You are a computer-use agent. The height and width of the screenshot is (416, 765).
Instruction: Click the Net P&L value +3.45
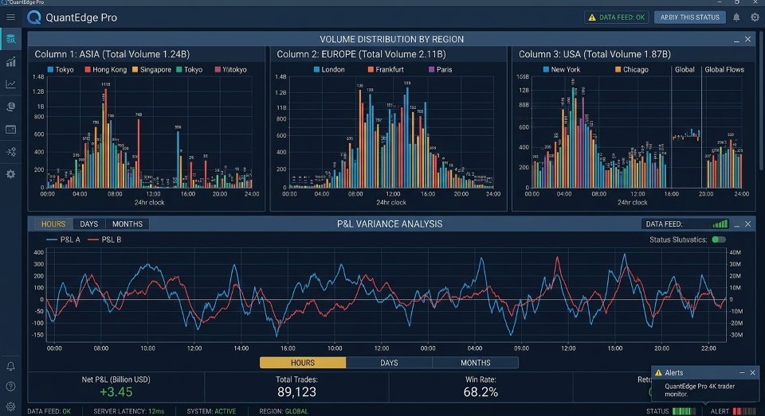[116, 392]
